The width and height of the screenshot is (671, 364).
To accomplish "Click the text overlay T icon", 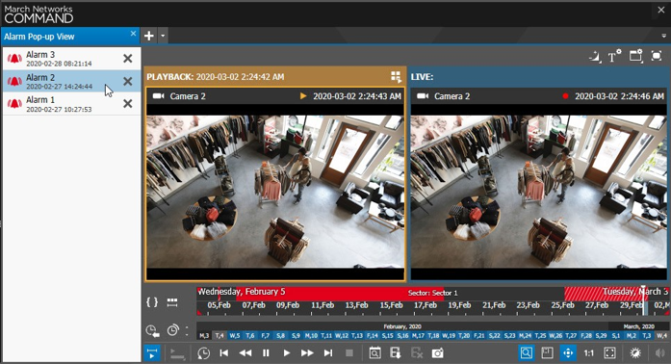I will (x=614, y=56).
